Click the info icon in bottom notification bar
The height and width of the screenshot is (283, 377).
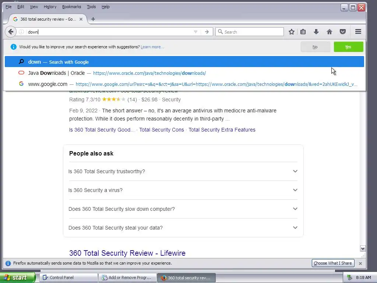click(8, 263)
